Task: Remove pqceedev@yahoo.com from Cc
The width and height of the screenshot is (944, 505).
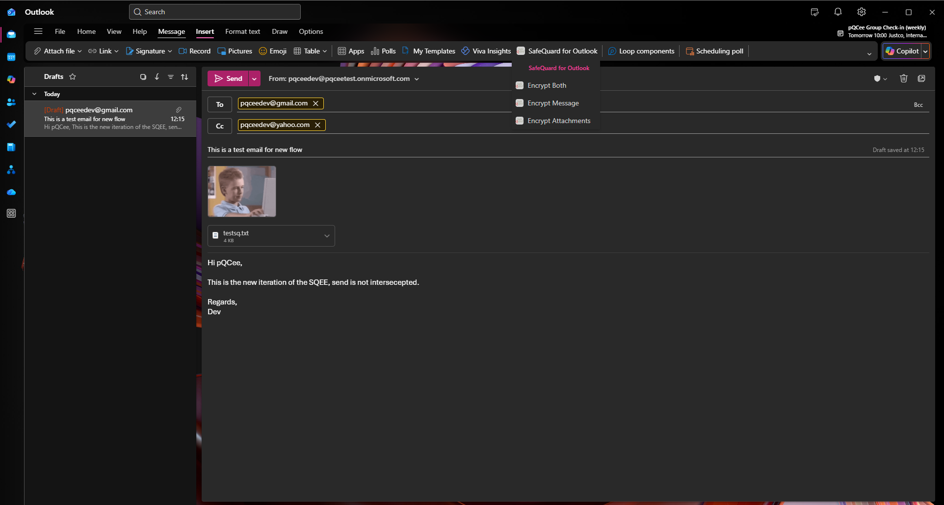Action: coord(318,125)
